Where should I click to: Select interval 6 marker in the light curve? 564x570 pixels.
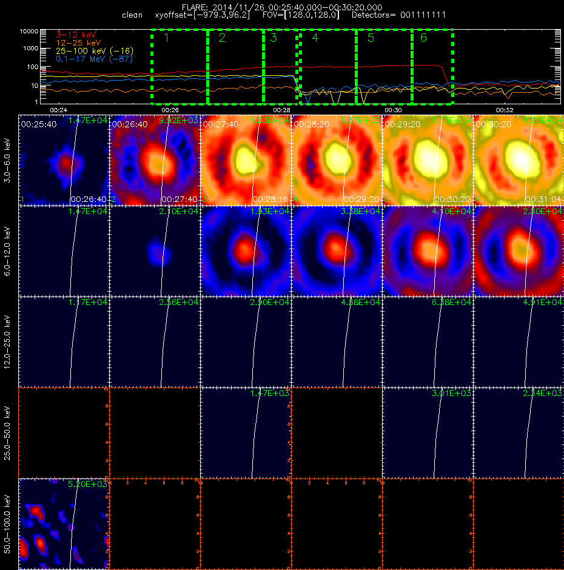point(423,38)
